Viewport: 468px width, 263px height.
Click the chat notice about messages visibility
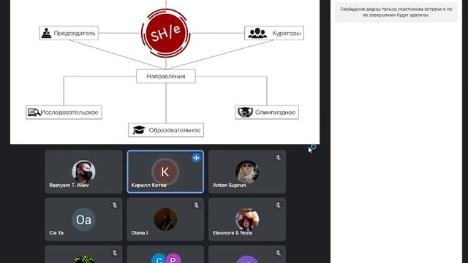396,12
